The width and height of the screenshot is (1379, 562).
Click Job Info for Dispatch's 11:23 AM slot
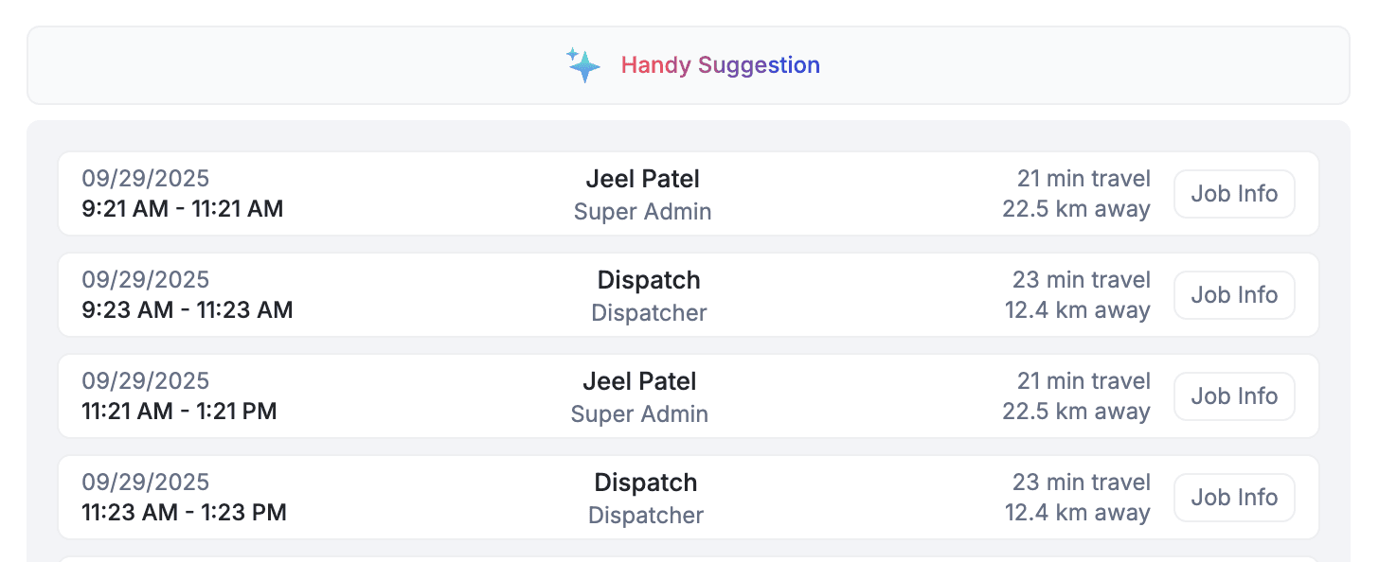1234,497
